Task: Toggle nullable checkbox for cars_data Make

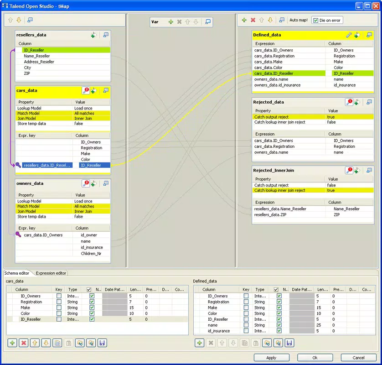Action: (92, 308)
